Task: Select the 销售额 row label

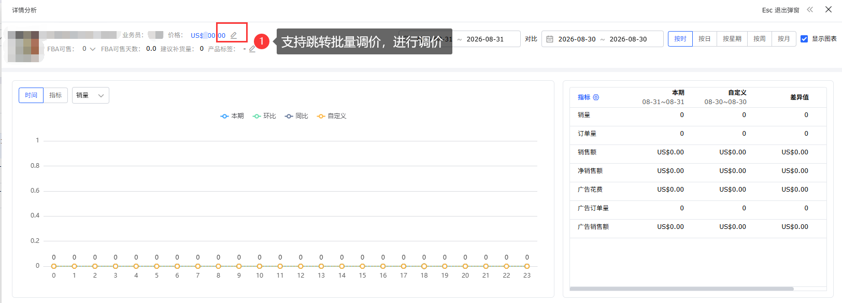Action: point(587,152)
